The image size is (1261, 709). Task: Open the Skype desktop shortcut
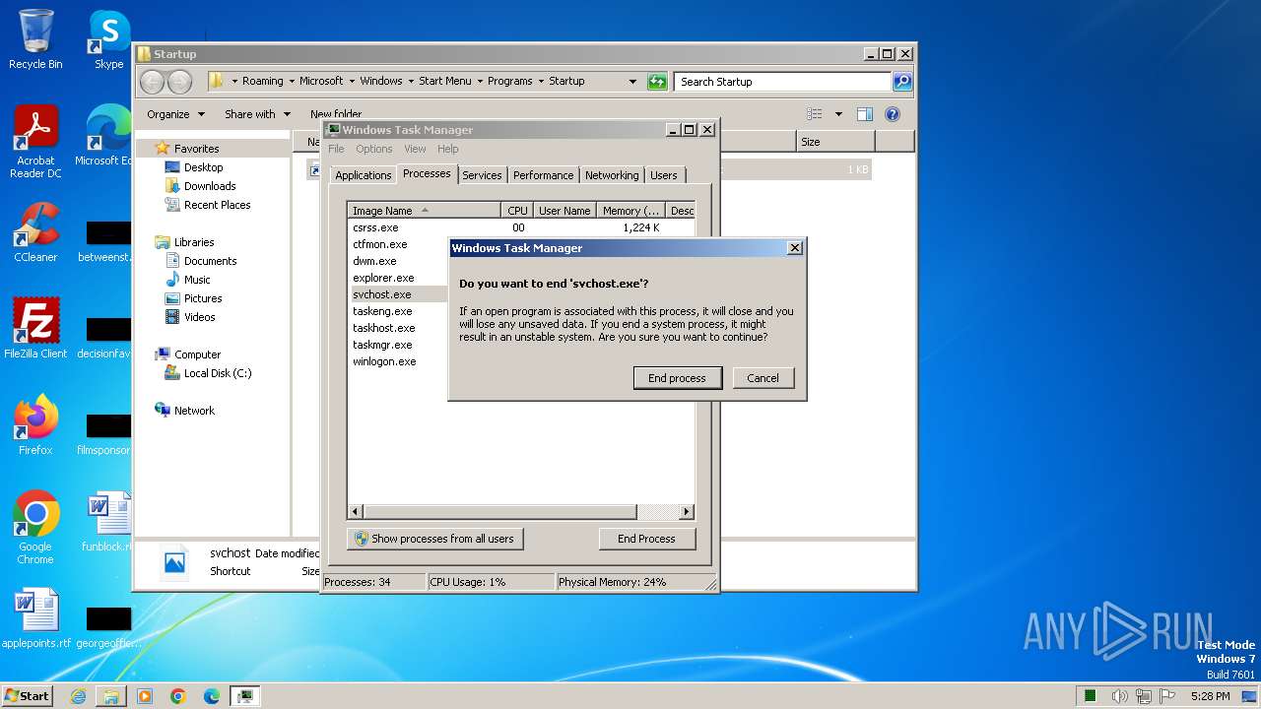tap(108, 39)
